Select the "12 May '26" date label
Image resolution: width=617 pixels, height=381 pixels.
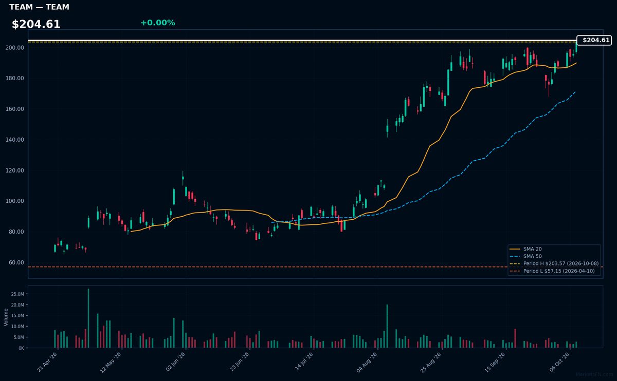[111, 362]
